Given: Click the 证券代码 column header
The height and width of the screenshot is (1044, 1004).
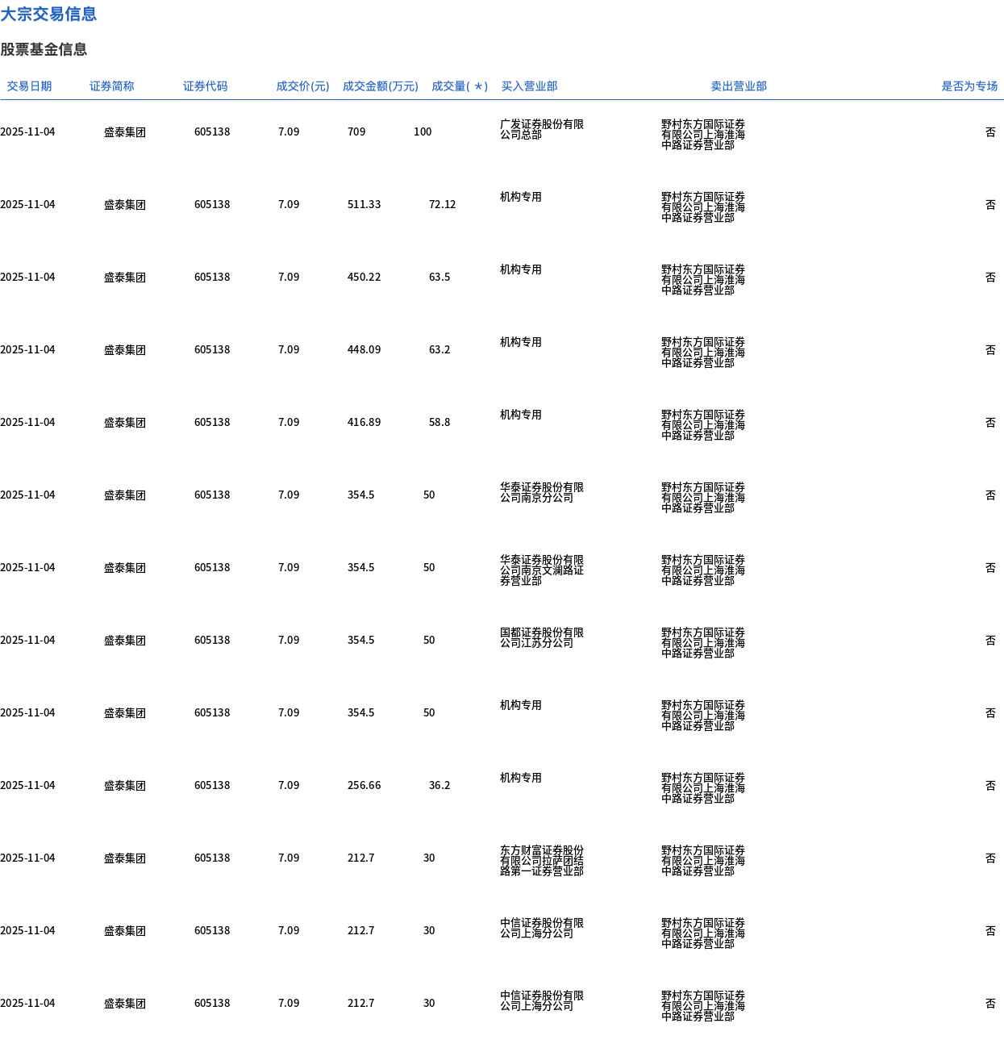Looking at the screenshot, I should tap(206, 86).
